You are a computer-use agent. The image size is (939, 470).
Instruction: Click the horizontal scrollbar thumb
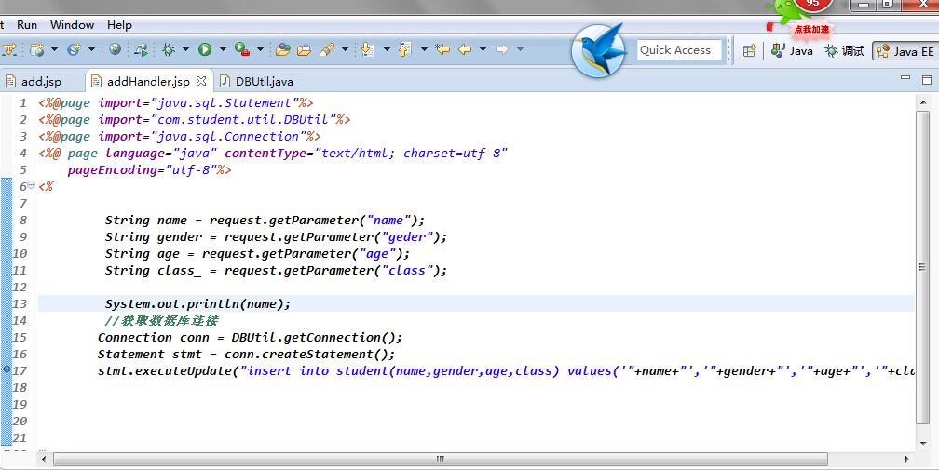pyautogui.click(x=440, y=459)
